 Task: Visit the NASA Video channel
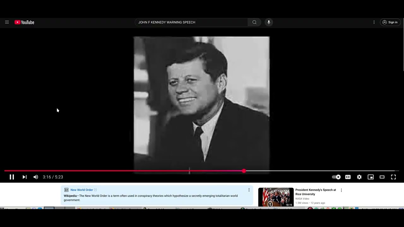coord(302,199)
